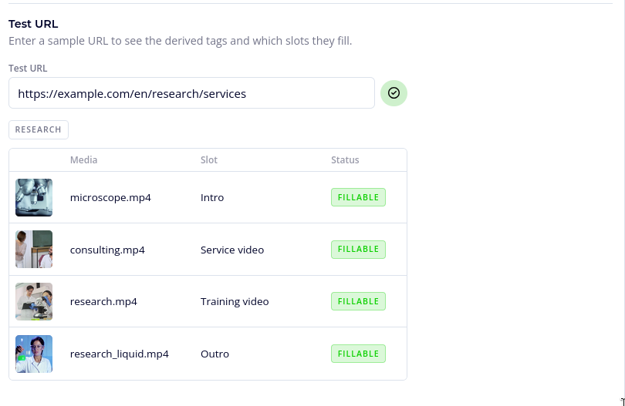Click the Media column header
Screen dimensions: 625x406
pos(83,160)
